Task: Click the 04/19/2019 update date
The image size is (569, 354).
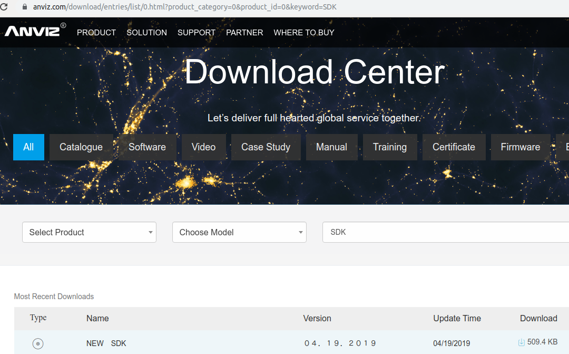Action: click(452, 343)
